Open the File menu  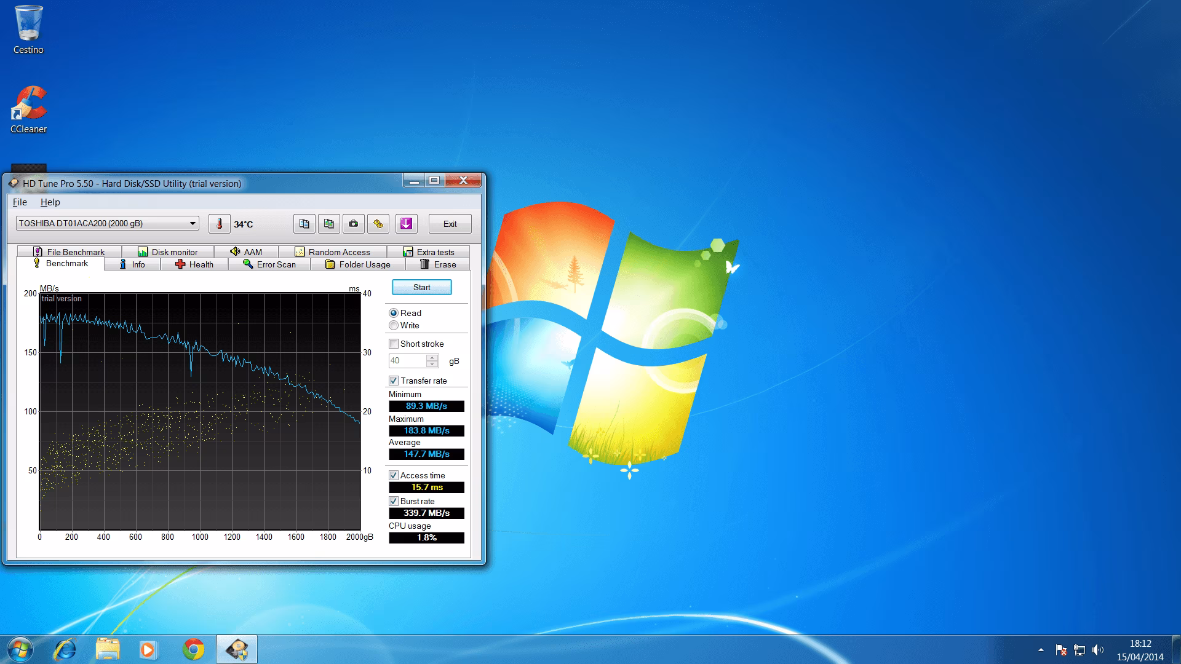click(20, 202)
